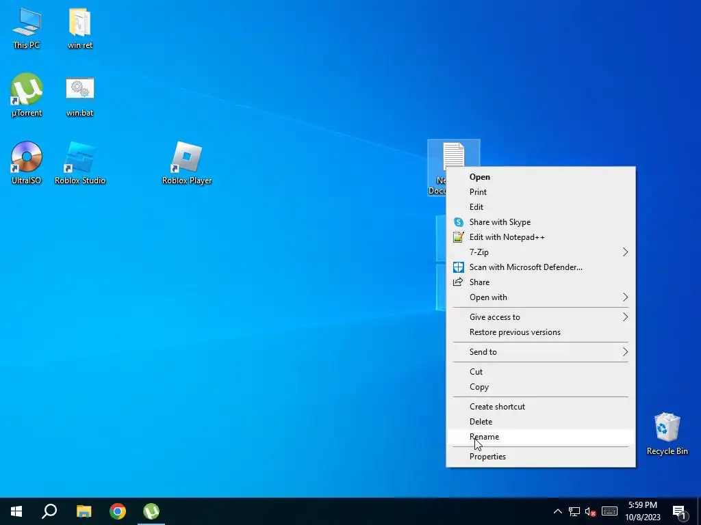Viewport: 701px width, 525px height.
Task: Select Scan with Microsoft Defender
Action: click(541, 267)
